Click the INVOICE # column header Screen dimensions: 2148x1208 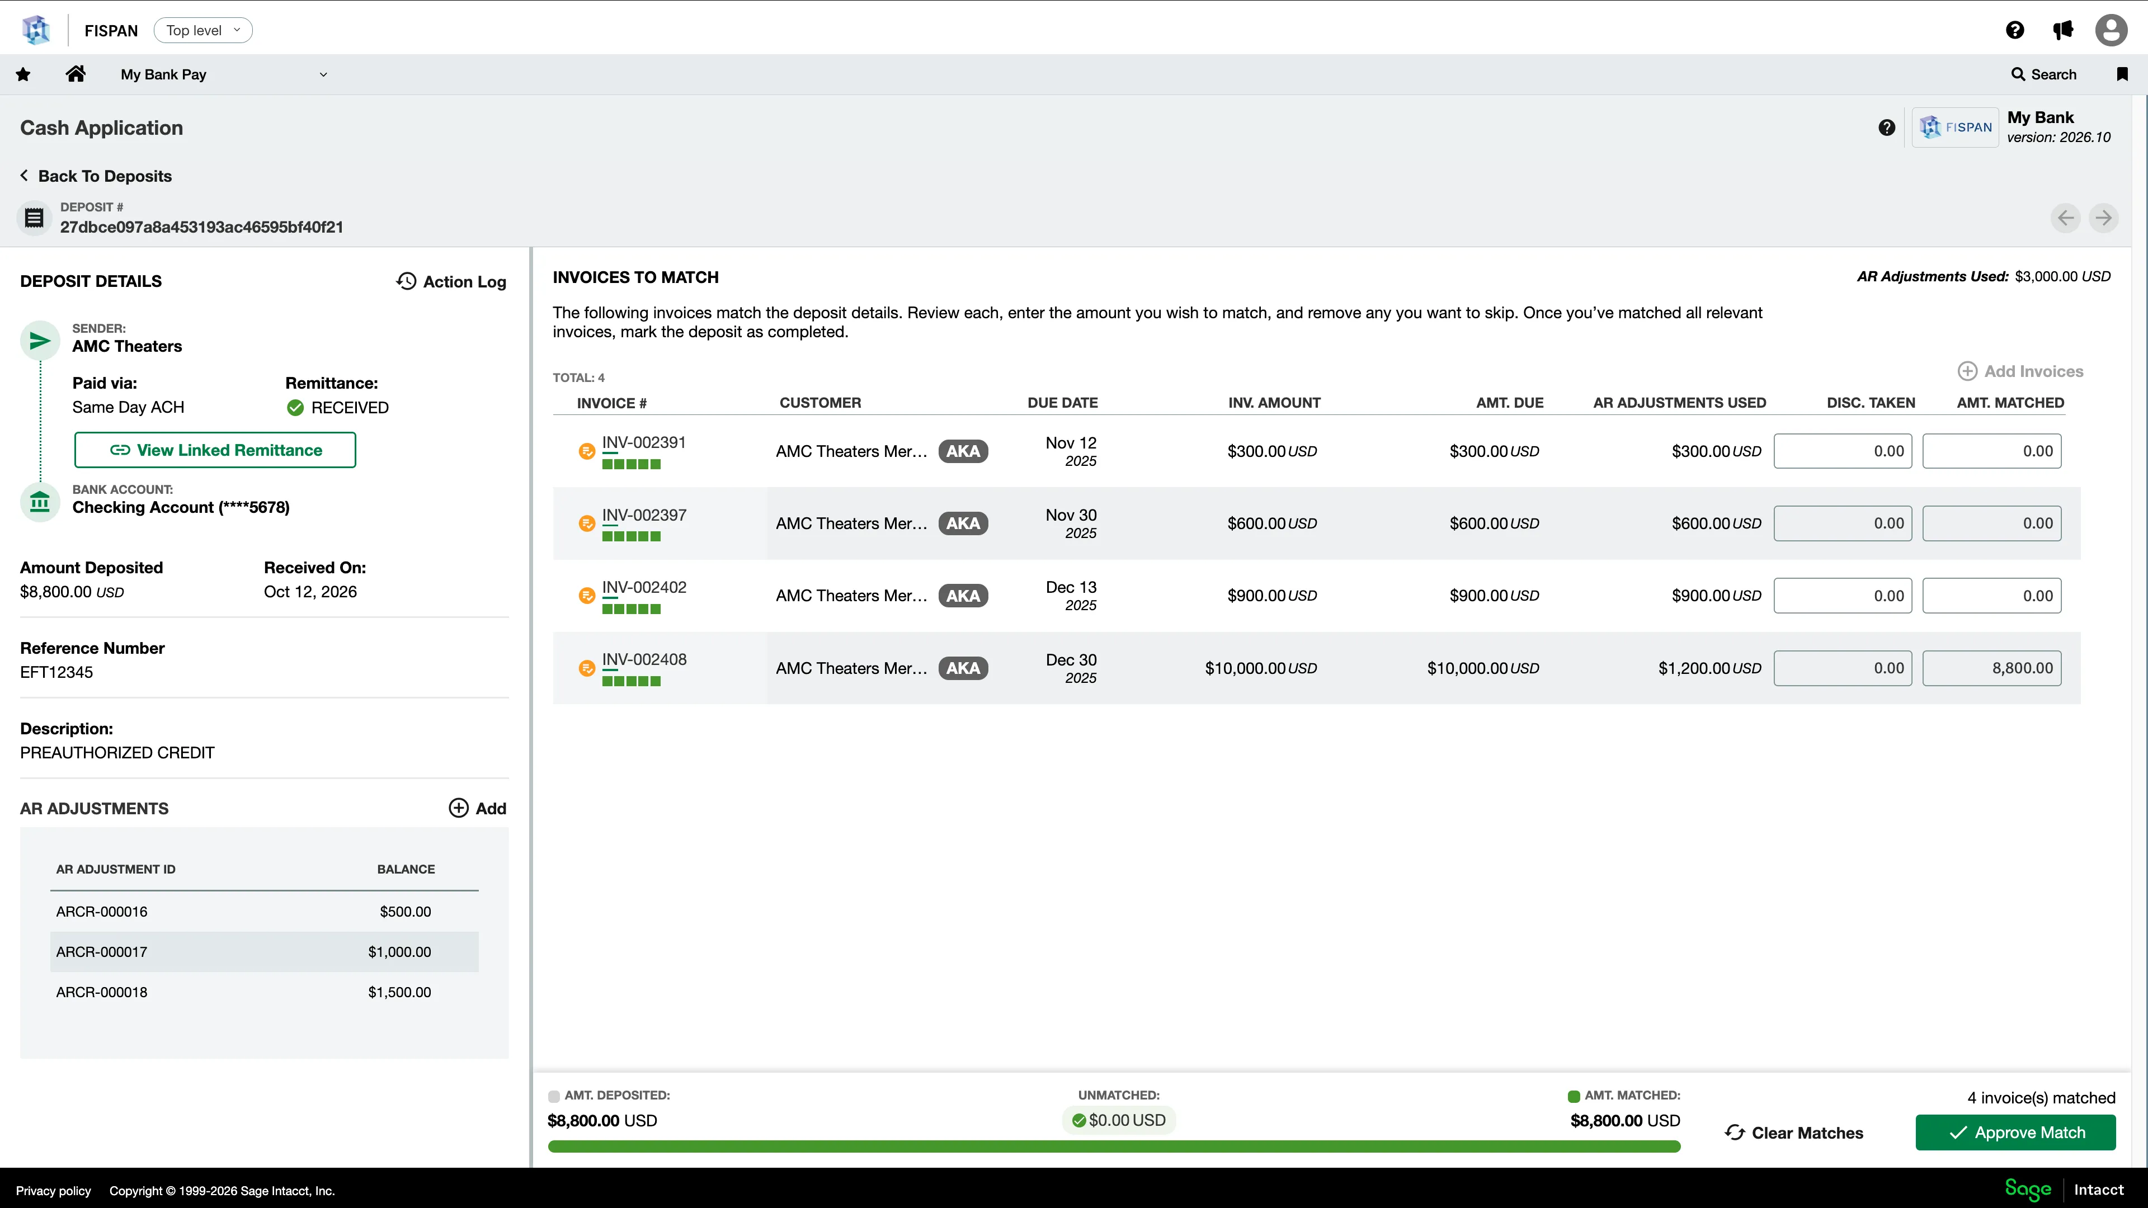(611, 403)
